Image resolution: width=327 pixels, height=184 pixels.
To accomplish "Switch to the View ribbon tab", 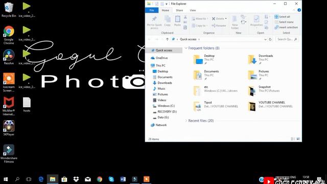I will [193, 10].
